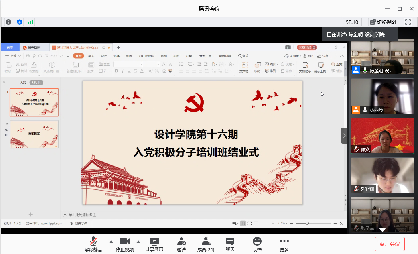The width and height of the screenshot is (418, 254).
Task: Click redo icon in quick access toolbar
Action: pos(61,56)
